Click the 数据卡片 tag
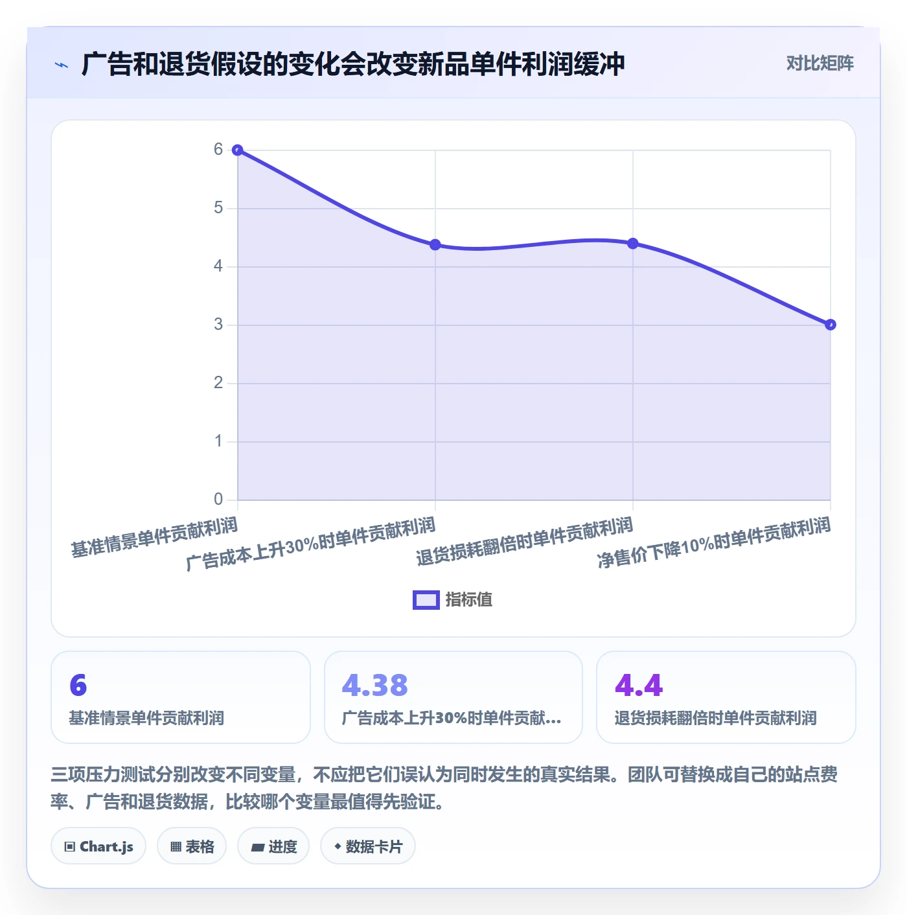The width and height of the screenshot is (907, 915). point(368,846)
